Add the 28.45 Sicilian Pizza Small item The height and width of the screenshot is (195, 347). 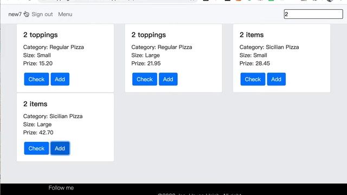[277, 79]
